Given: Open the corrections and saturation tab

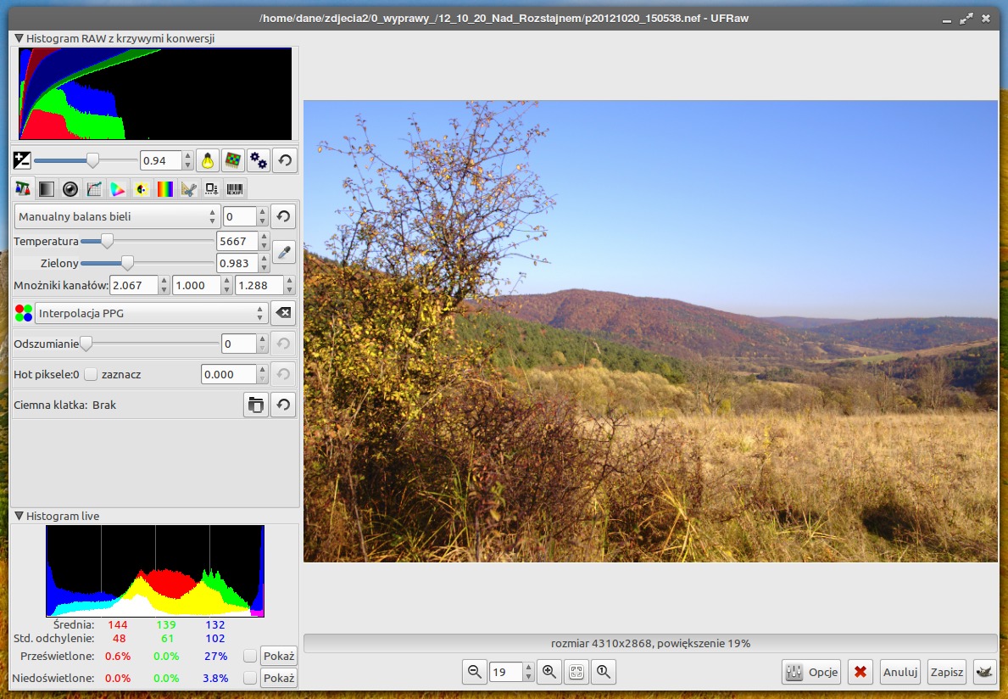Looking at the screenshot, I should click(x=142, y=188).
